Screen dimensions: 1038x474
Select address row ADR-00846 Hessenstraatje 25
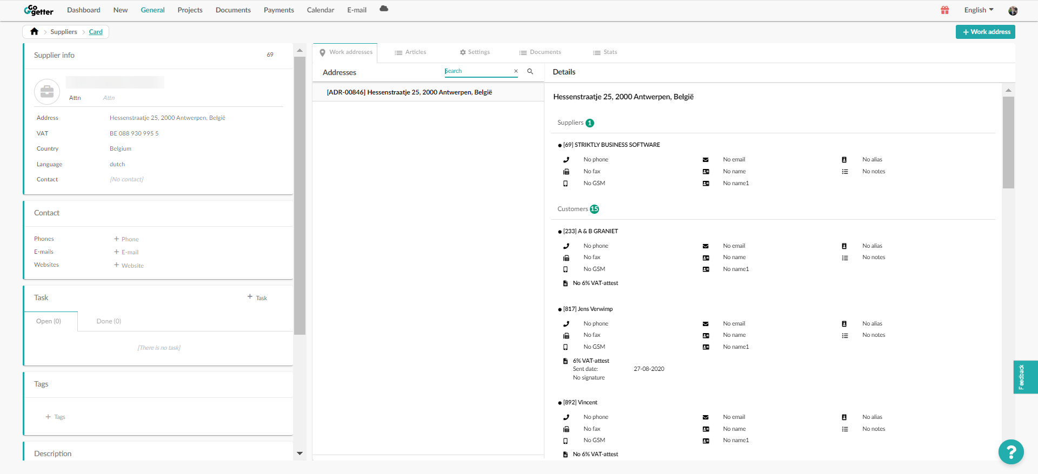428,92
